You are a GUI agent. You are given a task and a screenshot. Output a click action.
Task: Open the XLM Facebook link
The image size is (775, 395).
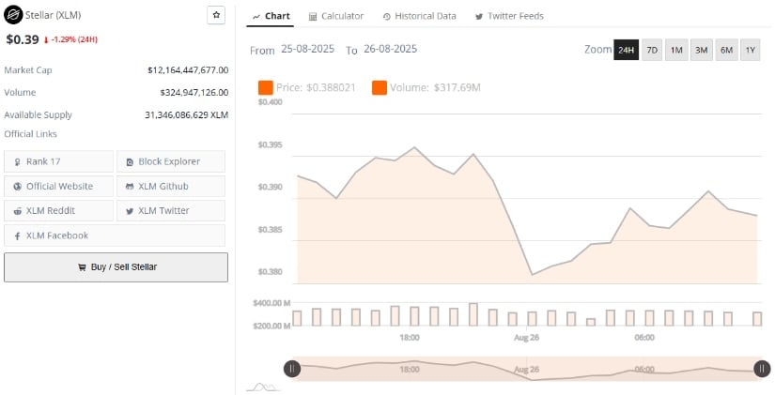(x=115, y=235)
